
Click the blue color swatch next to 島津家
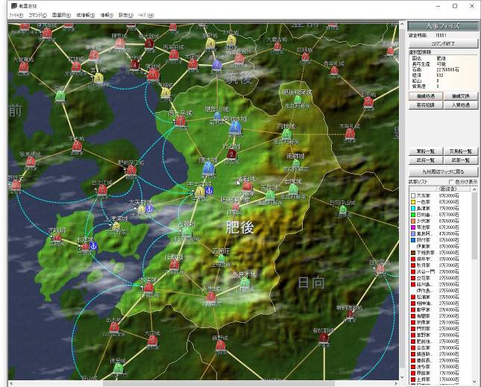(412, 208)
